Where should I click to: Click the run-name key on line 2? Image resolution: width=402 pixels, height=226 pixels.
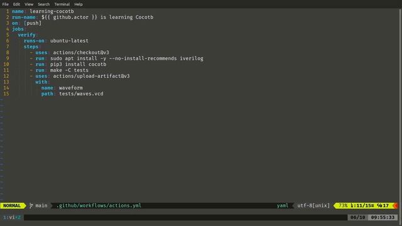coord(24,17)
